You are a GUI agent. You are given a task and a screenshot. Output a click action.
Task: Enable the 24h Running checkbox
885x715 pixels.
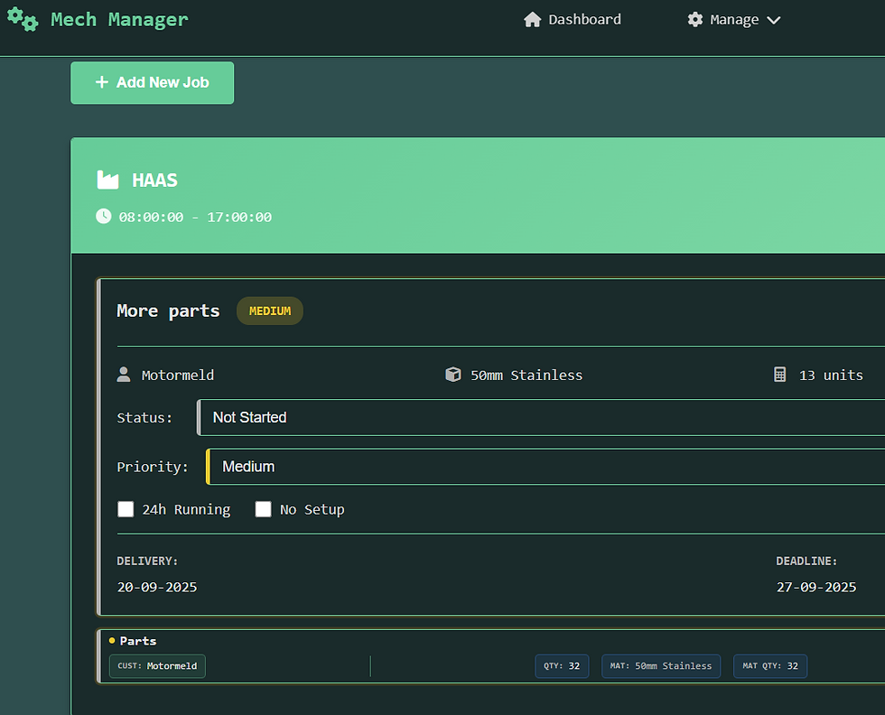coord(126,509)
